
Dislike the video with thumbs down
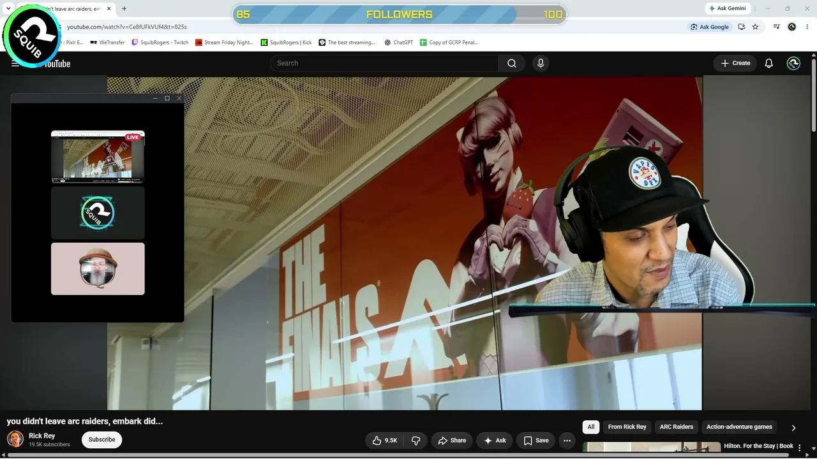416,441
